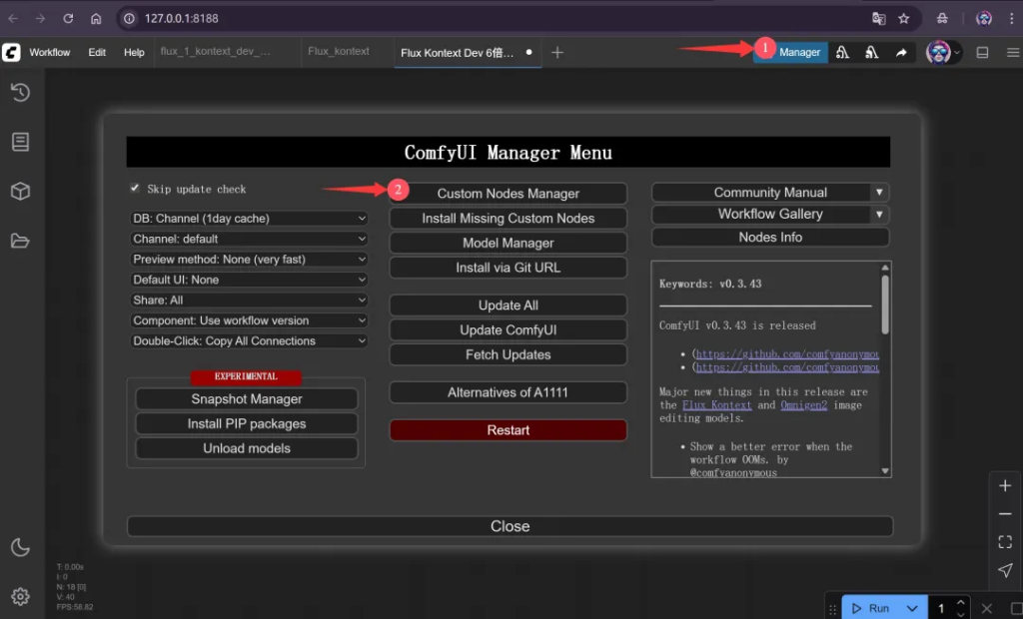Screen dimensions: 1023x619
Task: Open the Preview method dropdown
Action: pyautogui.click(x=249, y=259)
